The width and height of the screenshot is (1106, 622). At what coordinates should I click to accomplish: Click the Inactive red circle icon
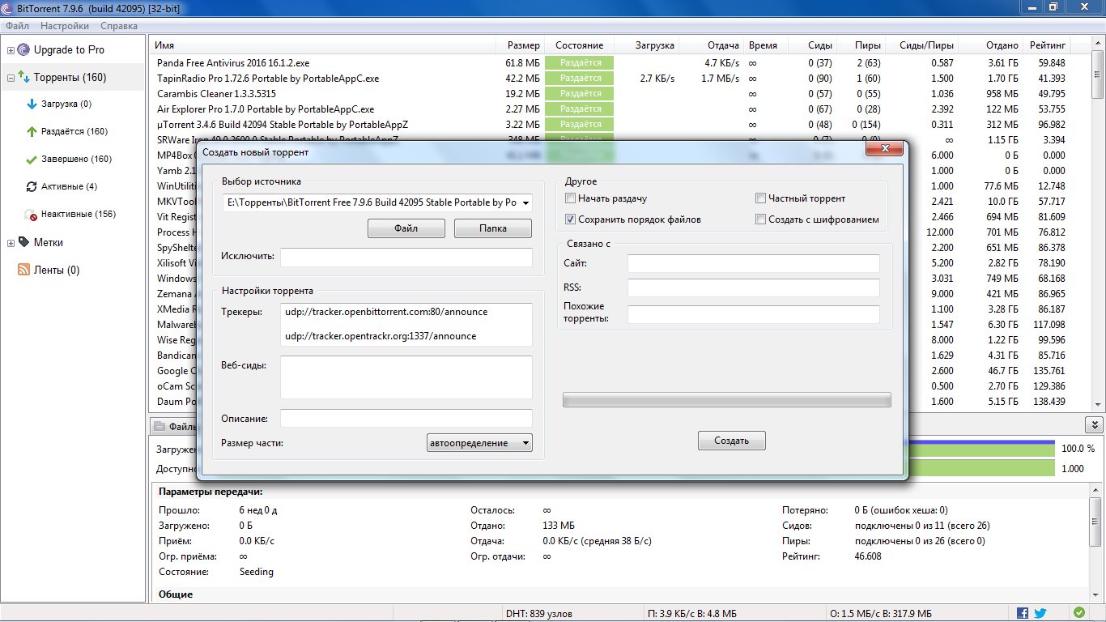tap(32, 215)
